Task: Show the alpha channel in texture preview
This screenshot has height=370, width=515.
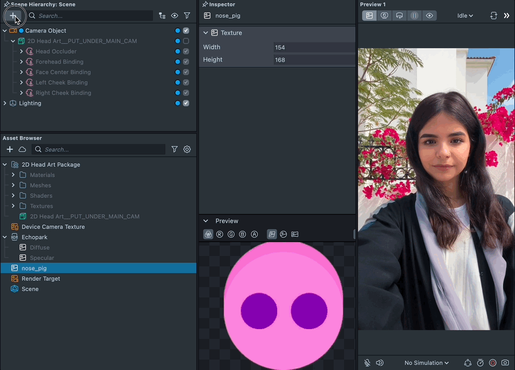Action: point(254,234)
